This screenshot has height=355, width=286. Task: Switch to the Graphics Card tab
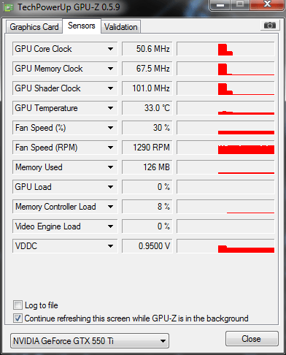[34, 27]
